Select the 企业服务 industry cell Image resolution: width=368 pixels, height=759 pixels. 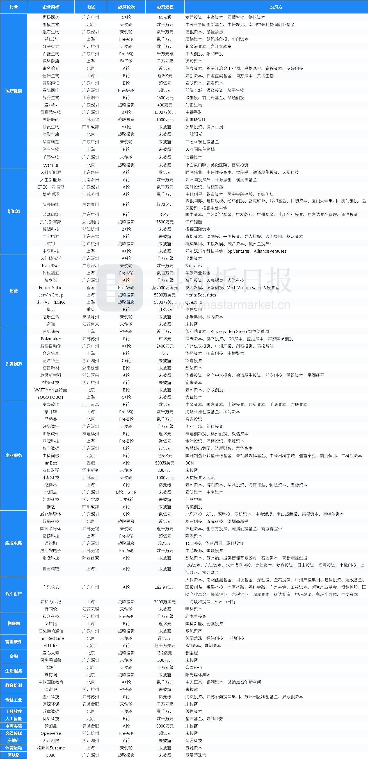(13, 456)
